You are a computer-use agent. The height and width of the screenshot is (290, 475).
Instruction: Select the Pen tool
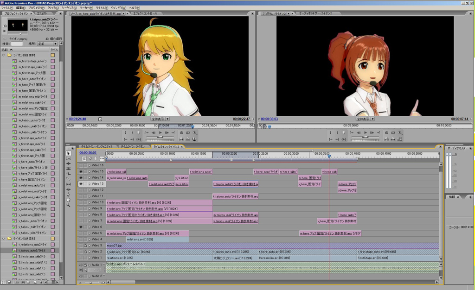(69, 195)
